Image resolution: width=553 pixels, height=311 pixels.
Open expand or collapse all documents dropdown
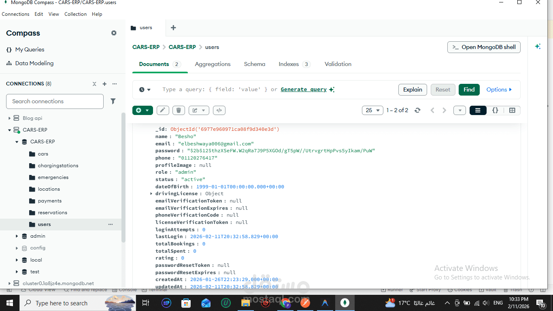click(x=459, y=110)
